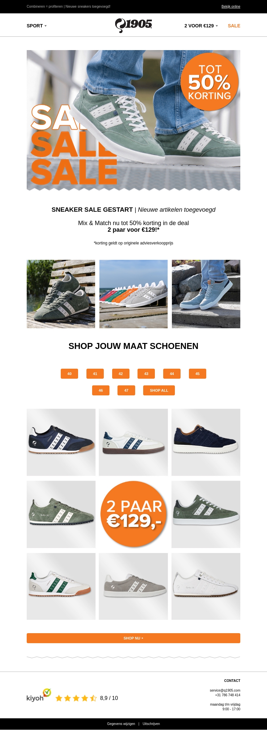This screenshot has width=267, height=730.
Task: Click the 2 PAAR €129 orange circle
Action: (133, 514)
